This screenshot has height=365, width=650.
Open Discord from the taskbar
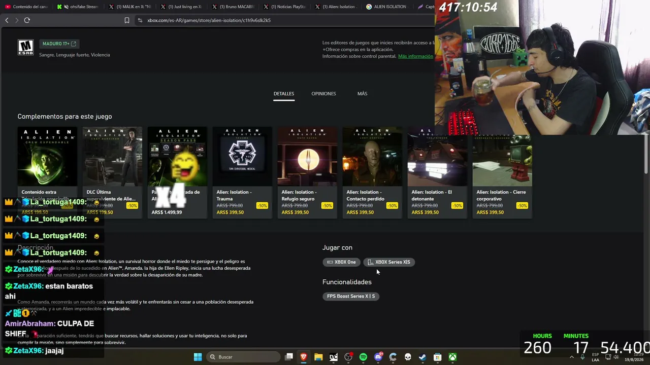(378, 357)
